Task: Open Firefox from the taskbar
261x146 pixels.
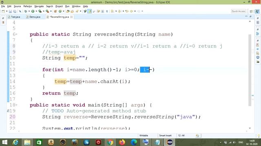Action: click(x=122, y=142)
